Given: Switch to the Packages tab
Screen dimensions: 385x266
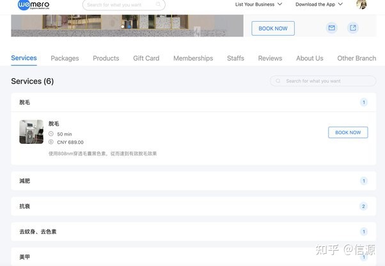Looking at the screenshot, I should tap(65, 58).
